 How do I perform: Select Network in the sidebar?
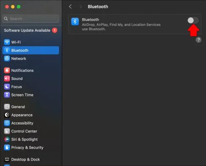(x=31, y=58)
